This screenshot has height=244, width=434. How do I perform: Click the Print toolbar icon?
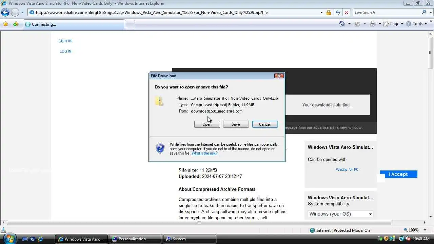[373, 24]
